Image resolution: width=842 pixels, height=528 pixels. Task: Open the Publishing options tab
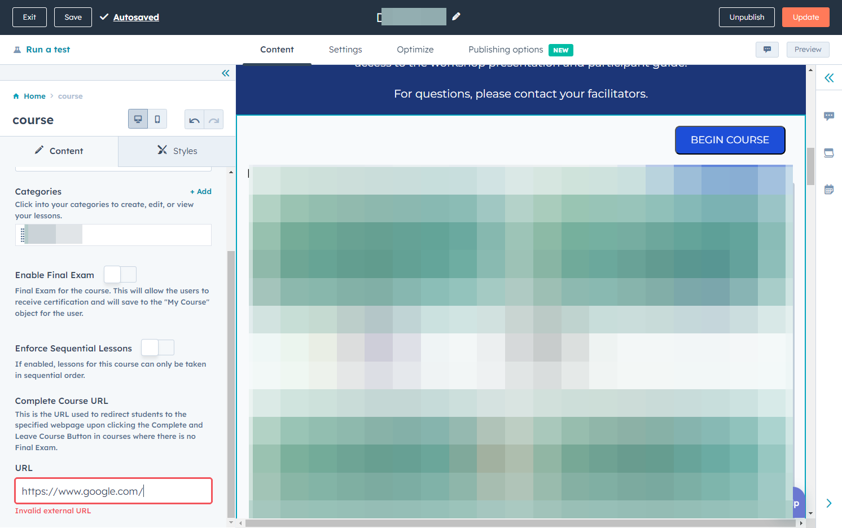point(506,50)
